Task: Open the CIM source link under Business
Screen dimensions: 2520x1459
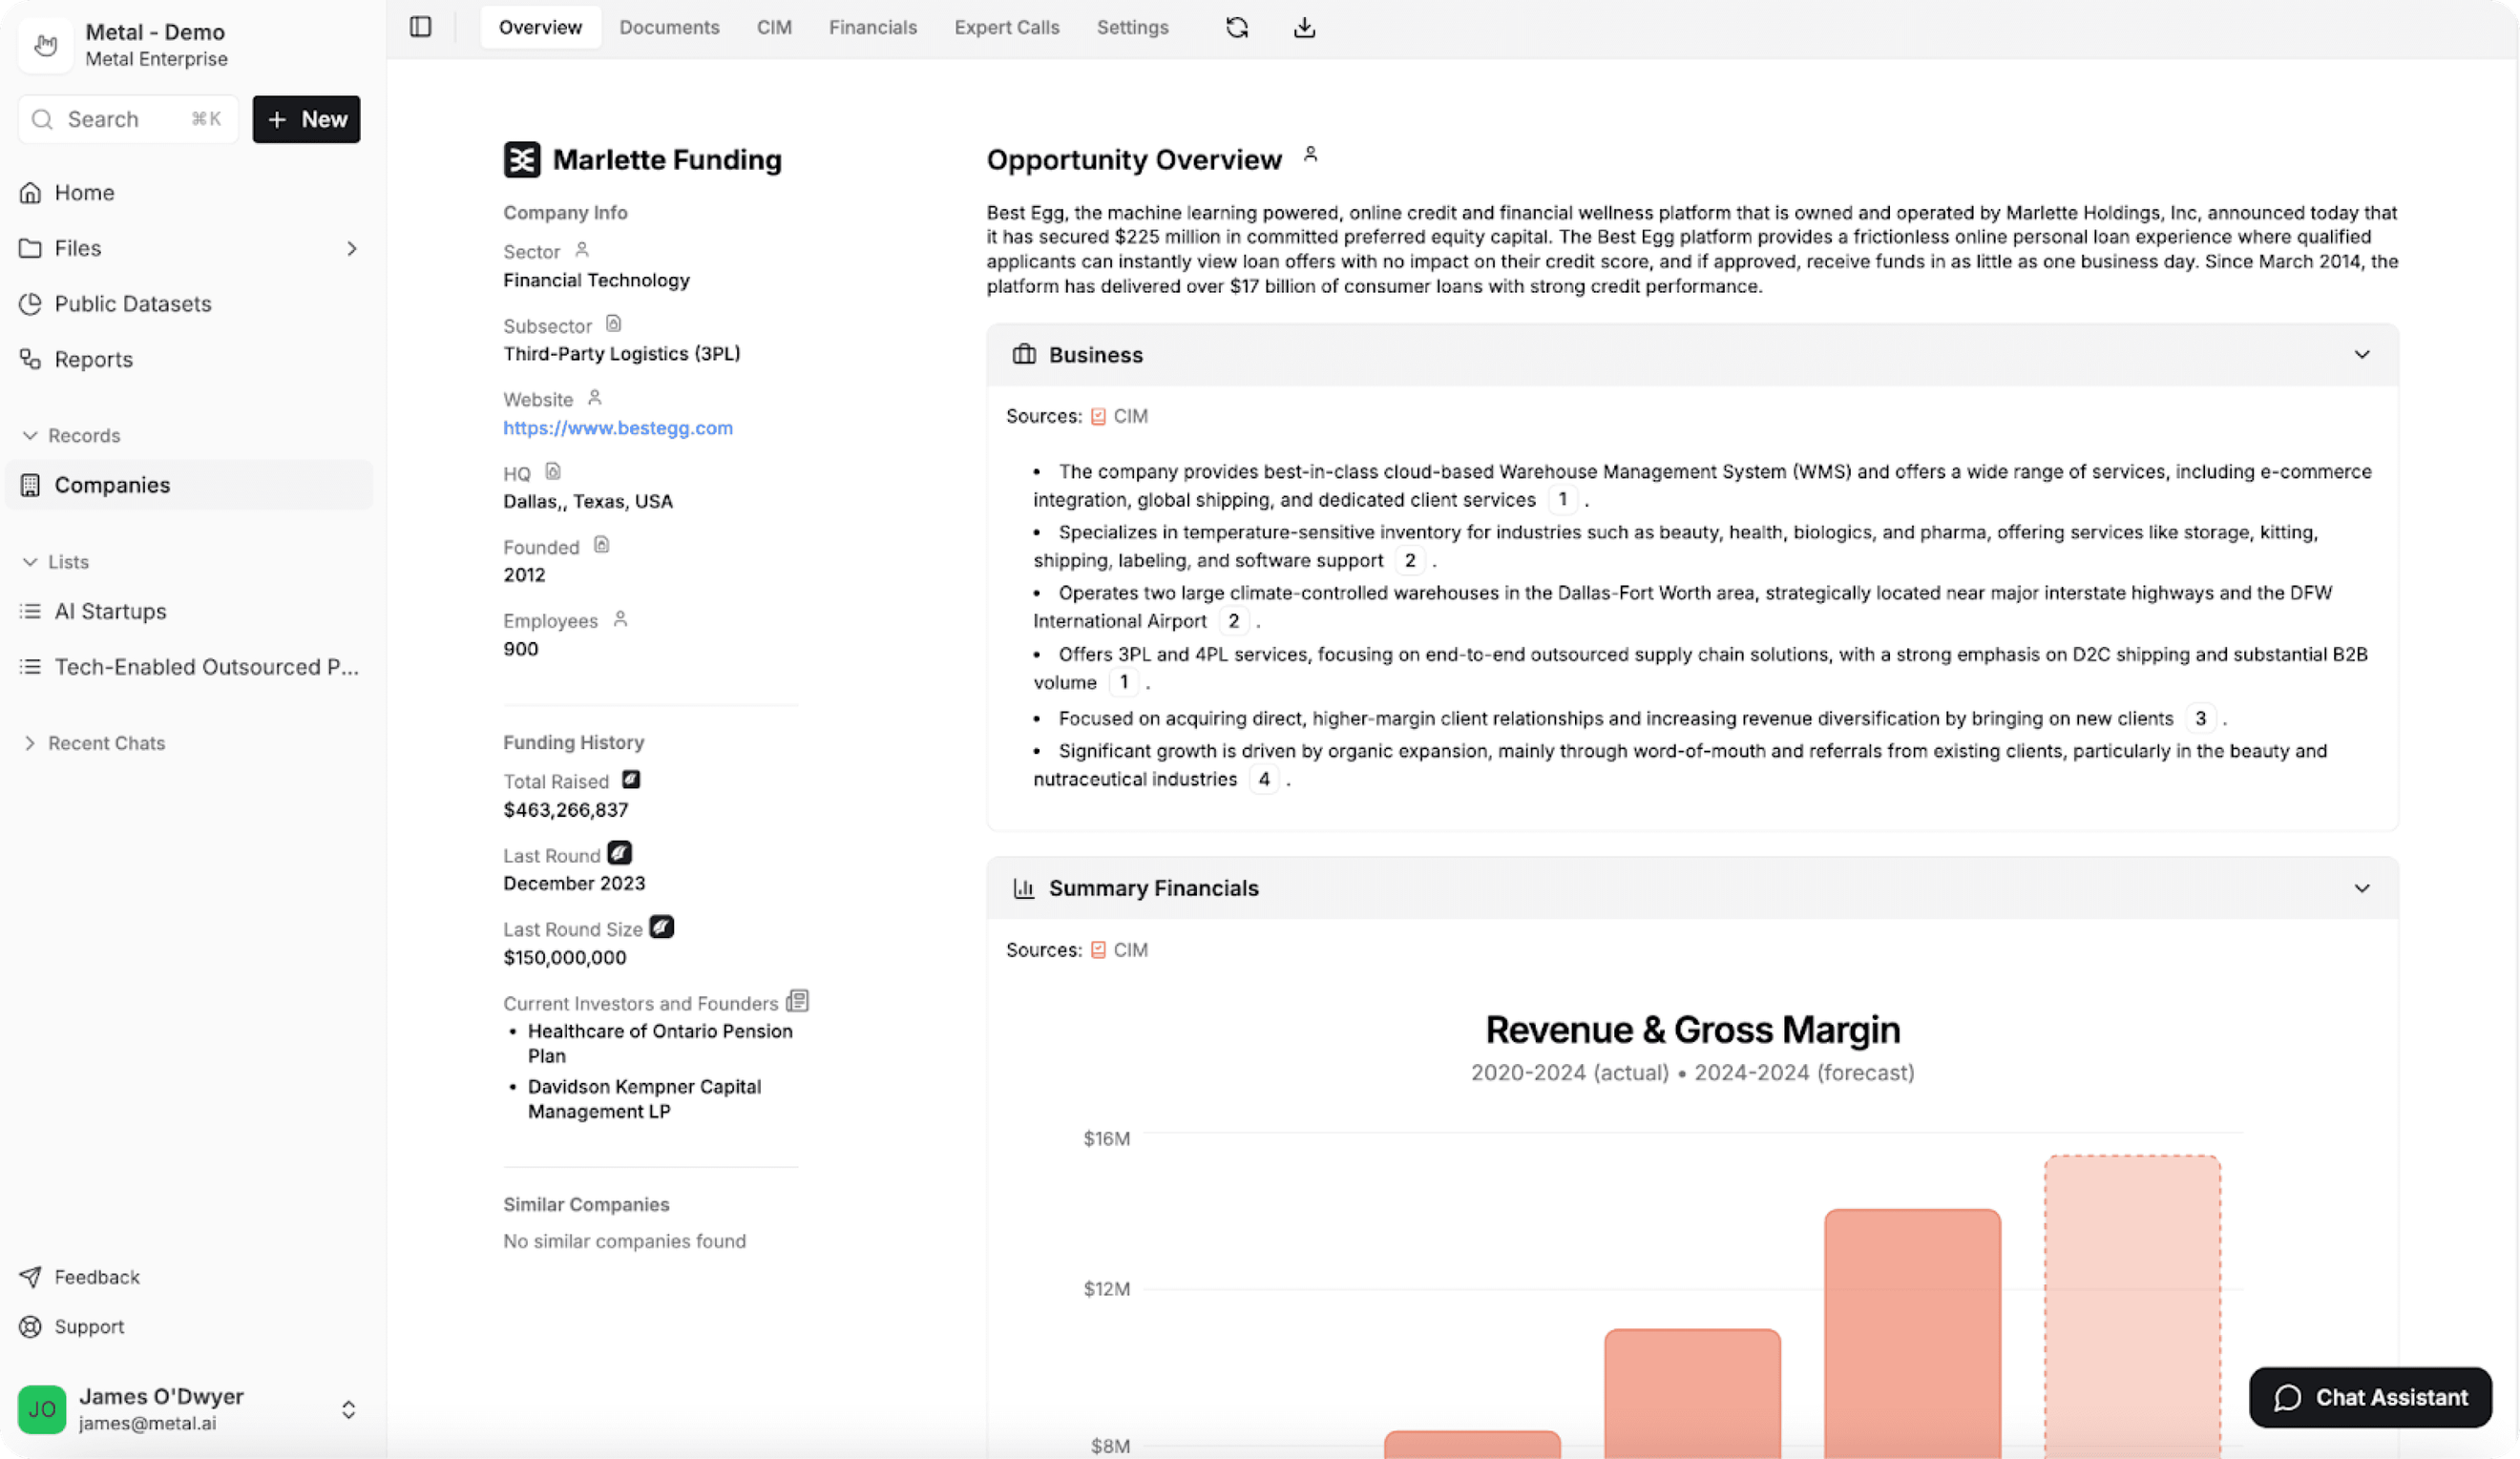Action: (x=1119, y=417)
